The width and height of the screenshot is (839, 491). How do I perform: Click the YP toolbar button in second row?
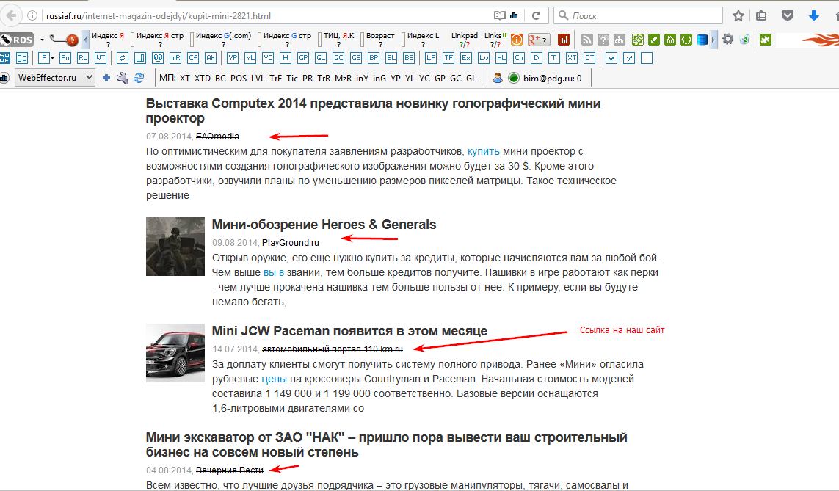tap(233, 58)
